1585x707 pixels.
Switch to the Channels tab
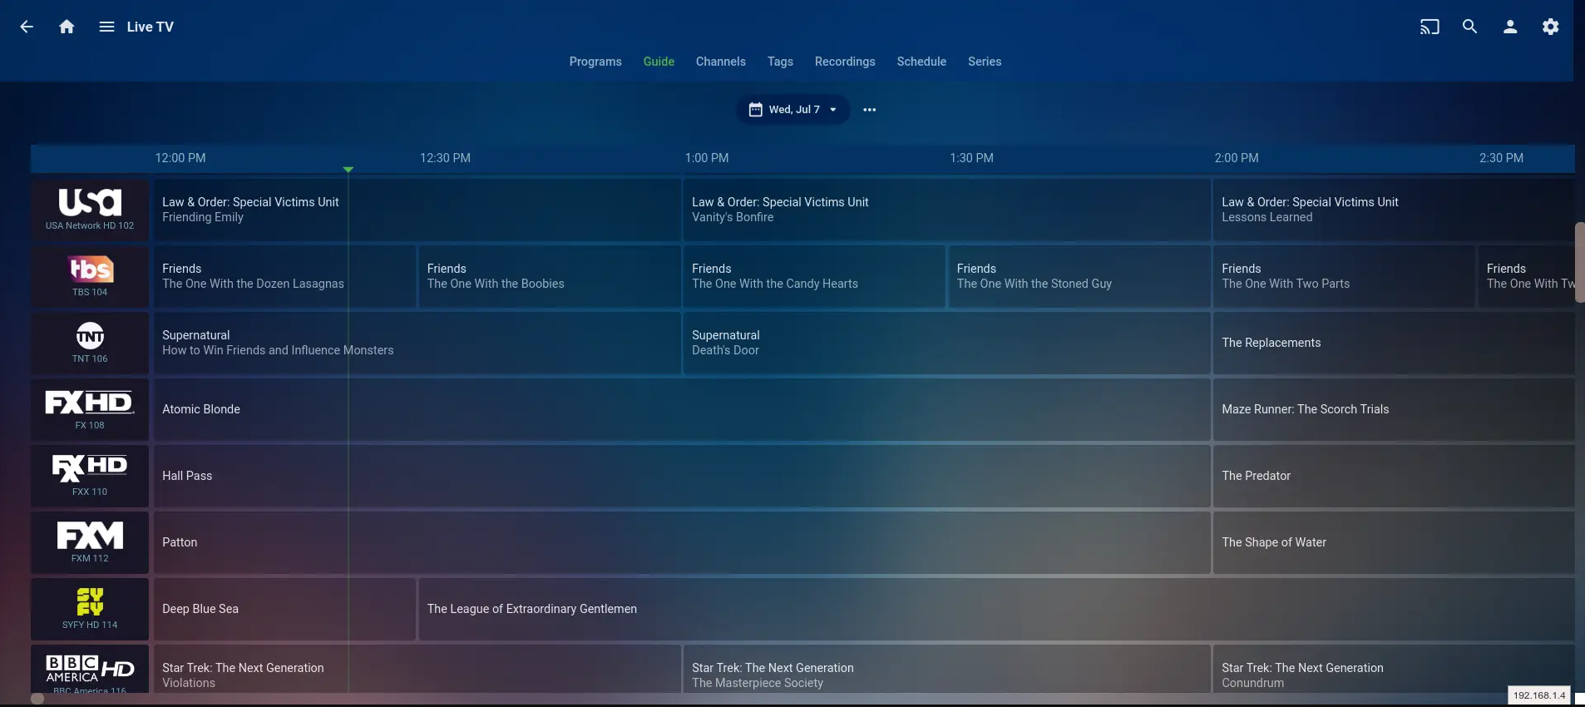click(720, 62)
